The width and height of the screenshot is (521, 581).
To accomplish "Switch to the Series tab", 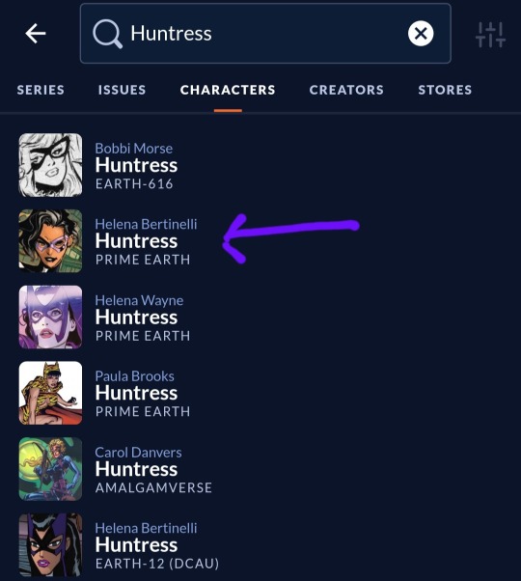I will tap(41, 90).
